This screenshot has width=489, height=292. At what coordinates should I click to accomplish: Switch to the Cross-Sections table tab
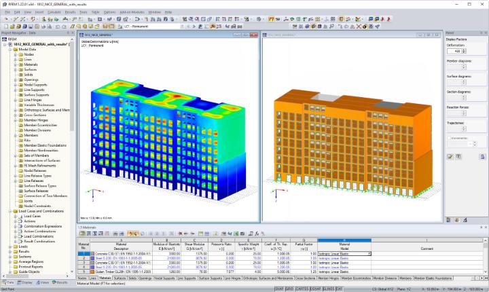(306, 278)
